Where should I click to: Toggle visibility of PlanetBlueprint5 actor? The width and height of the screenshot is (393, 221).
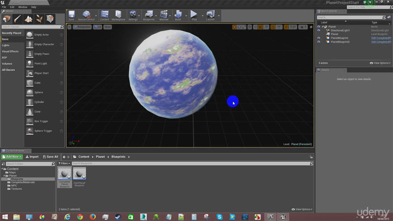pos(318,42)
